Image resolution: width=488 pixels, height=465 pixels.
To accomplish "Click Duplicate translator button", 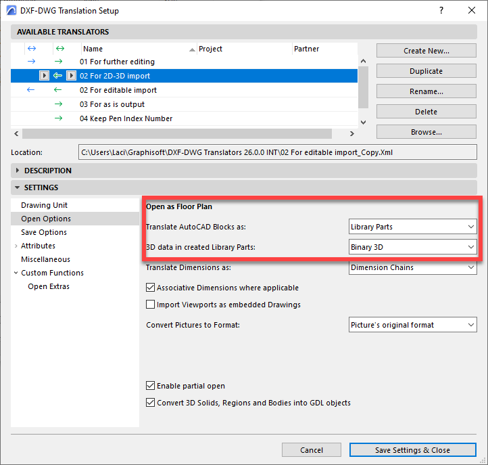I will tap(426, 71).
